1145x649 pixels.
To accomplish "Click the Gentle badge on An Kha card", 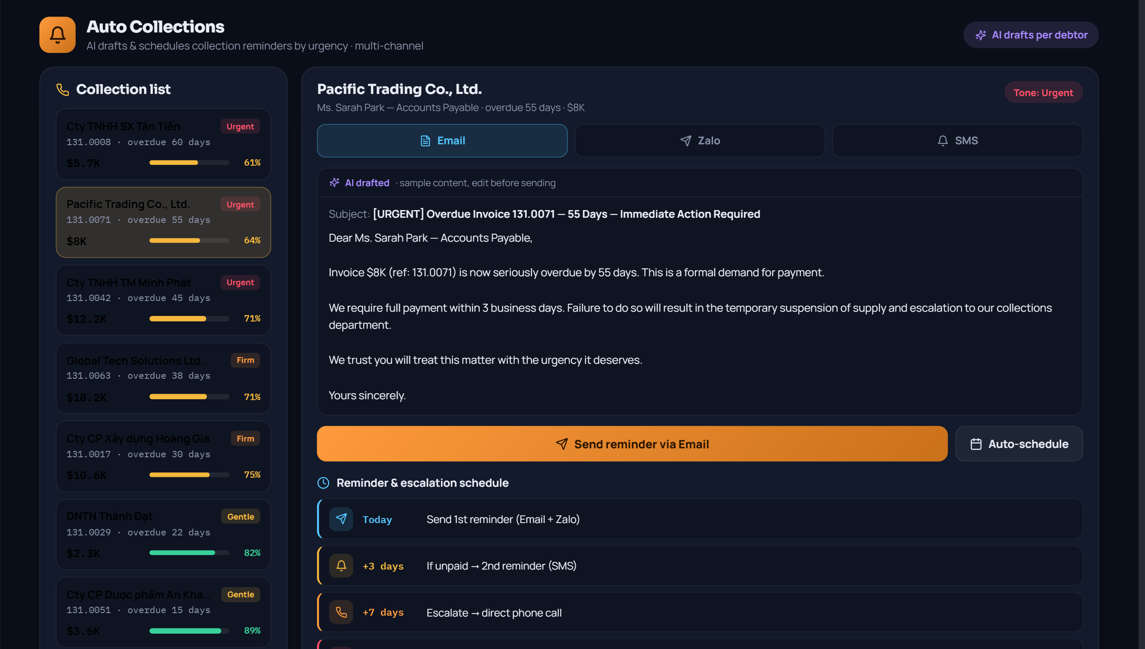I will (x=241, y=595).
